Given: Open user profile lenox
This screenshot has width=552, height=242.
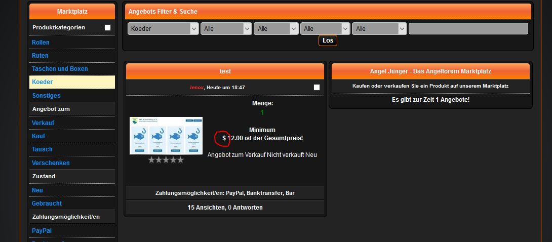Looking at the screenshot, I should [196, 88].
